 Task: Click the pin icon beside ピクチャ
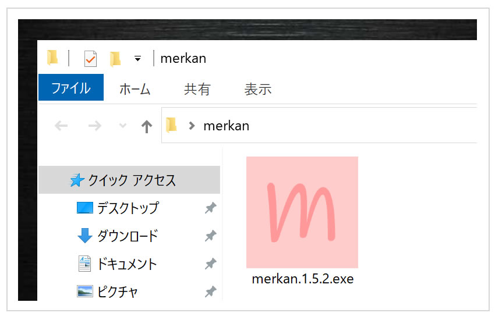pos(211,291)
